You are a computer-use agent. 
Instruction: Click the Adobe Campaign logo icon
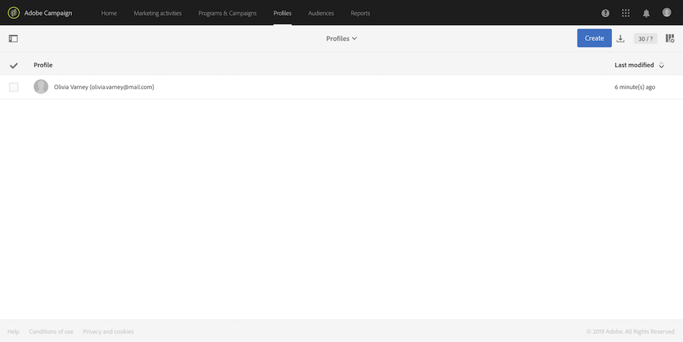pyautogui.click(x=14, y=13)
